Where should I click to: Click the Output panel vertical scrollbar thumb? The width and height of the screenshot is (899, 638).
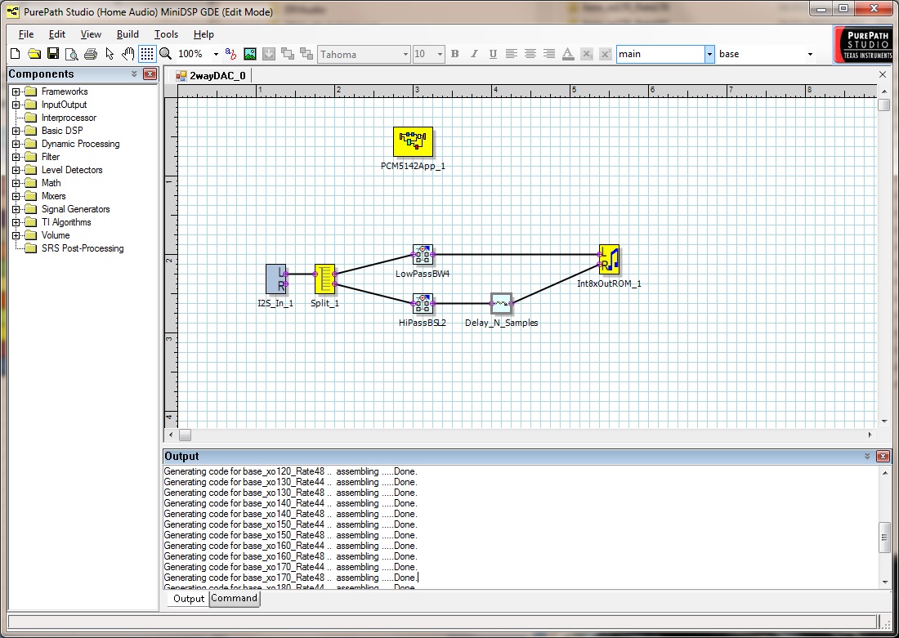[x=884, y=537]
